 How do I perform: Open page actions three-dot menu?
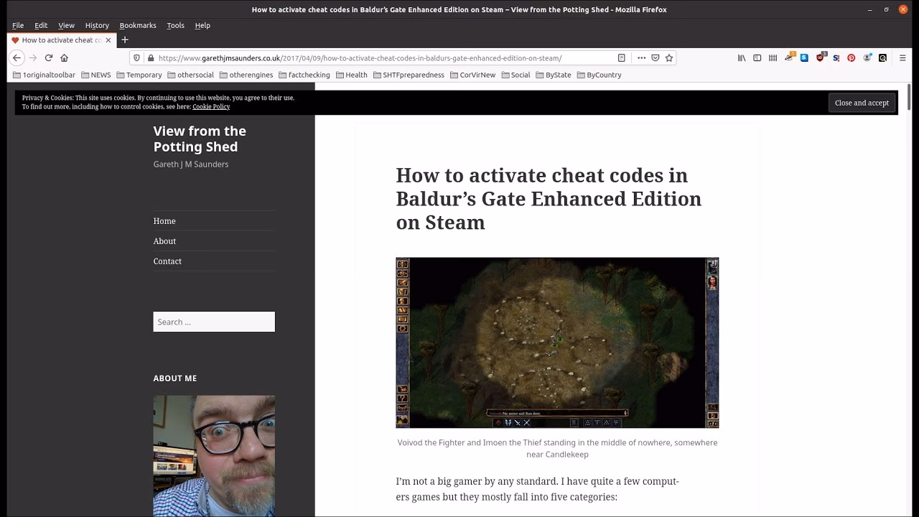(641, 57)
